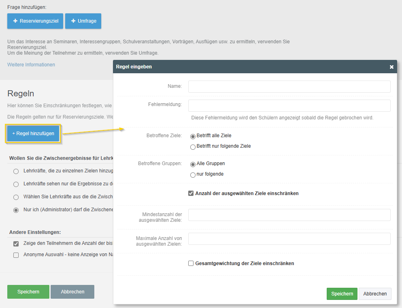
Task: Click the Reservierungsziel add button
Action: pos(35,21)
